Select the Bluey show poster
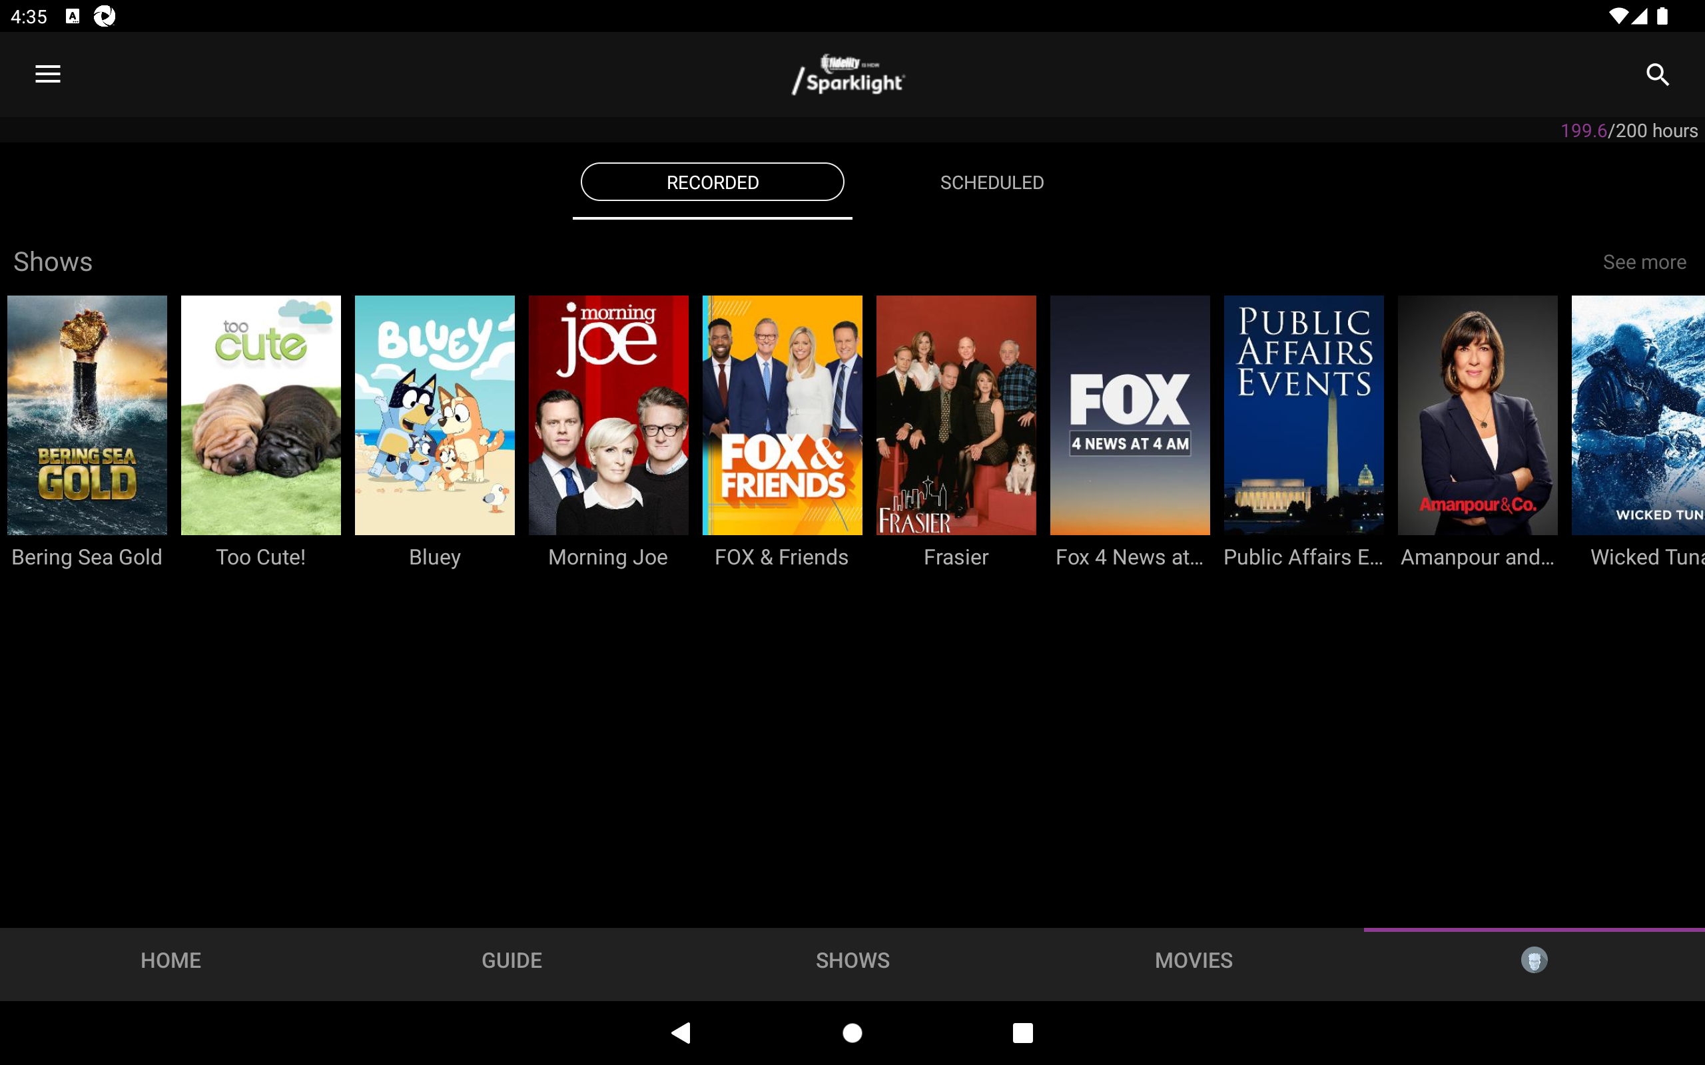The width and height of the screenshot is (1705, 1065). click(x=434, y=414)
